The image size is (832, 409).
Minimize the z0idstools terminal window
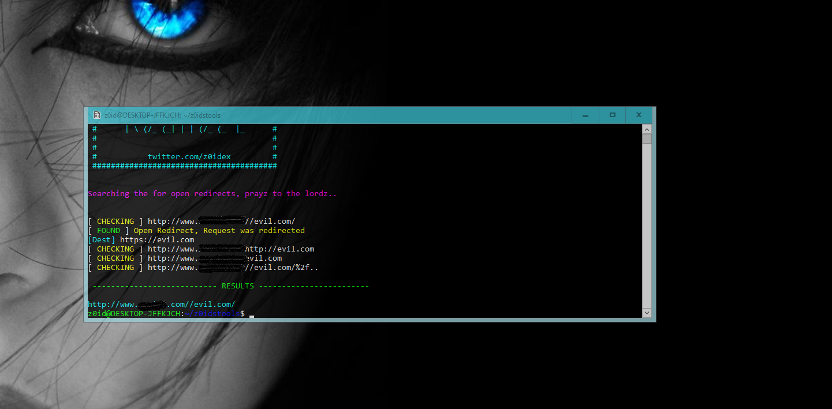coord(585,115)
